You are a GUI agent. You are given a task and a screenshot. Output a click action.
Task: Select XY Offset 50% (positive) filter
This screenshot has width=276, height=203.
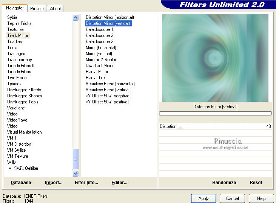point(107,102)
